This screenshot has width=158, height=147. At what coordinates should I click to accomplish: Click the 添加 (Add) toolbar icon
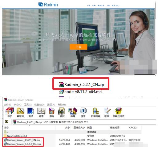pos(10,112)
